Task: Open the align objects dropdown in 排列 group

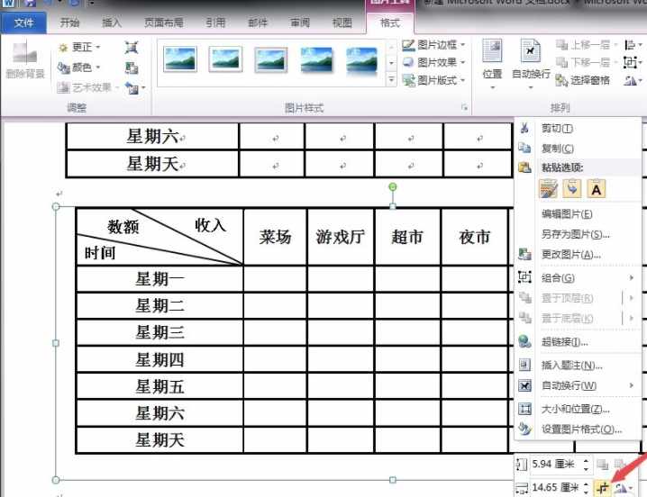Action: coord(633,44)
